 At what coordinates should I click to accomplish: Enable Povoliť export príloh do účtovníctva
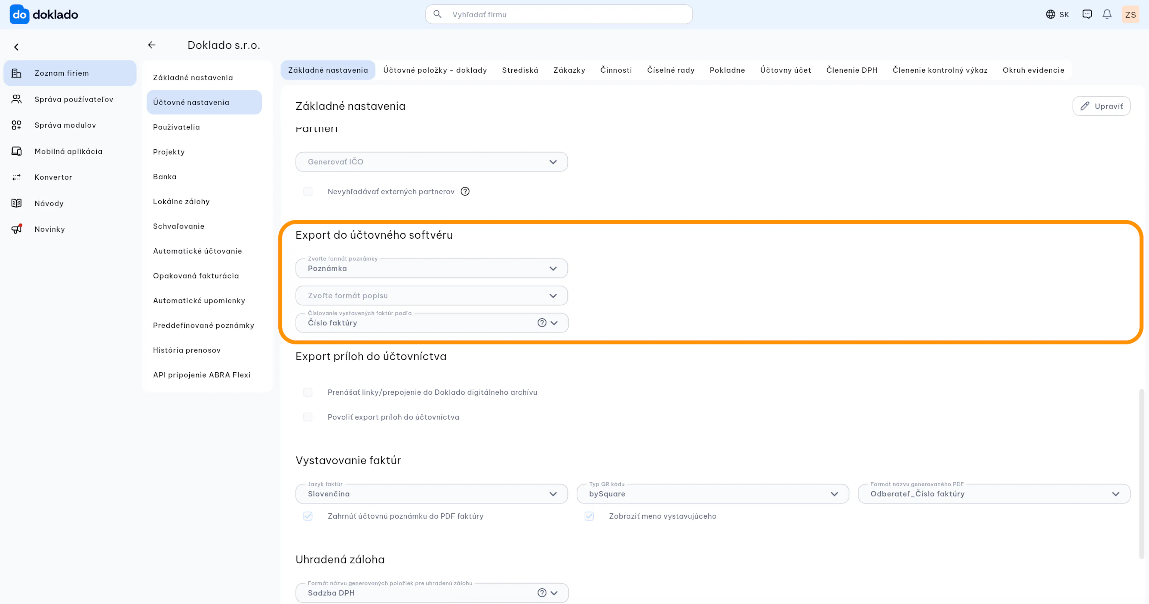308,417
